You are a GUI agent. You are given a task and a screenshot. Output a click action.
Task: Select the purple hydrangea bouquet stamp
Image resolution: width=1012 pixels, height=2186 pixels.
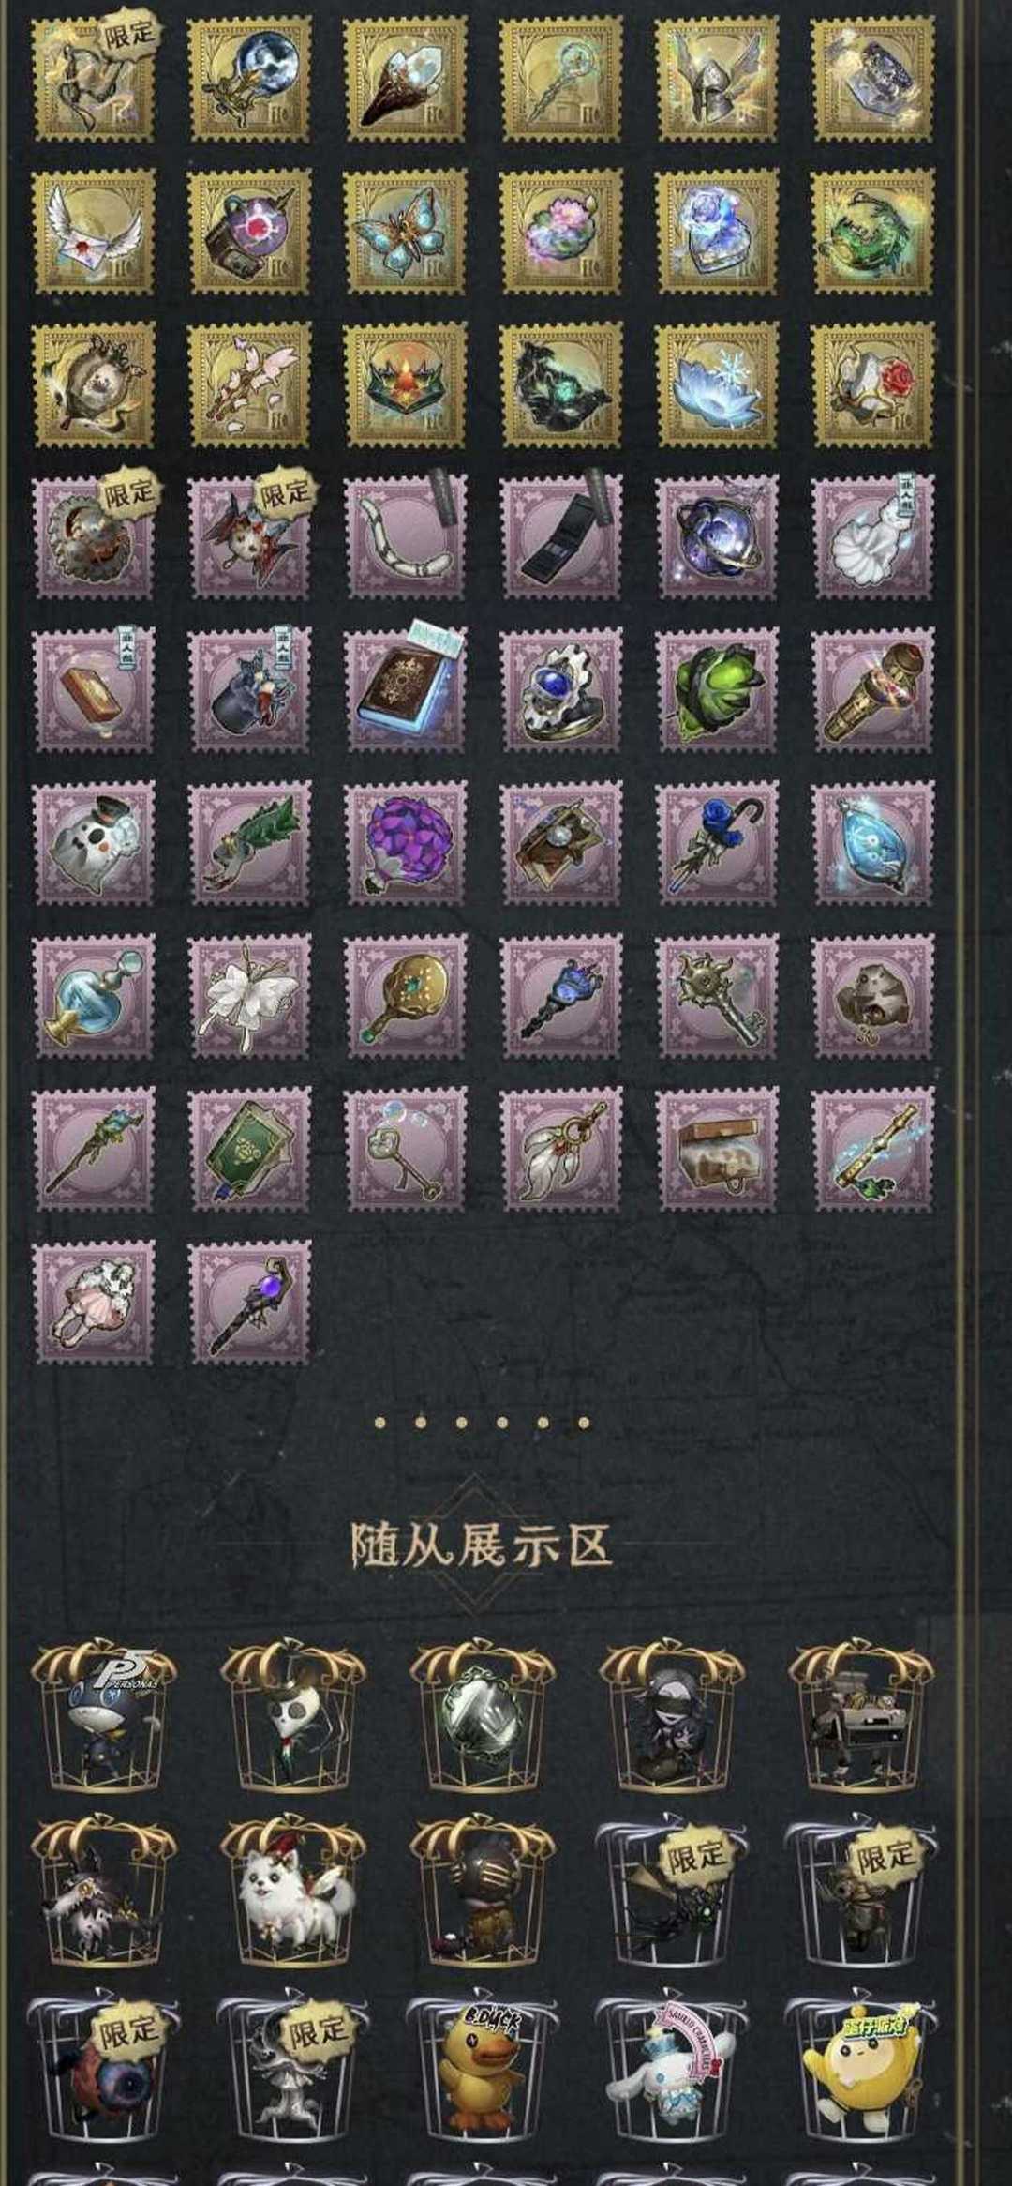click(x=406, y=844)
